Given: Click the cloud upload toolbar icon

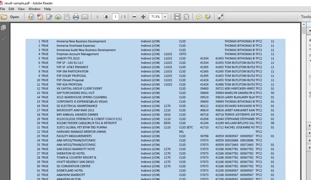Looking at the screenshot, I should [58, 17].
